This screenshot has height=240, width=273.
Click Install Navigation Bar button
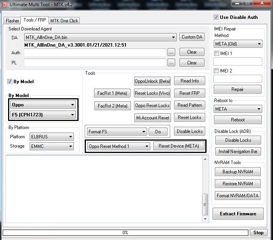(238, 151)
